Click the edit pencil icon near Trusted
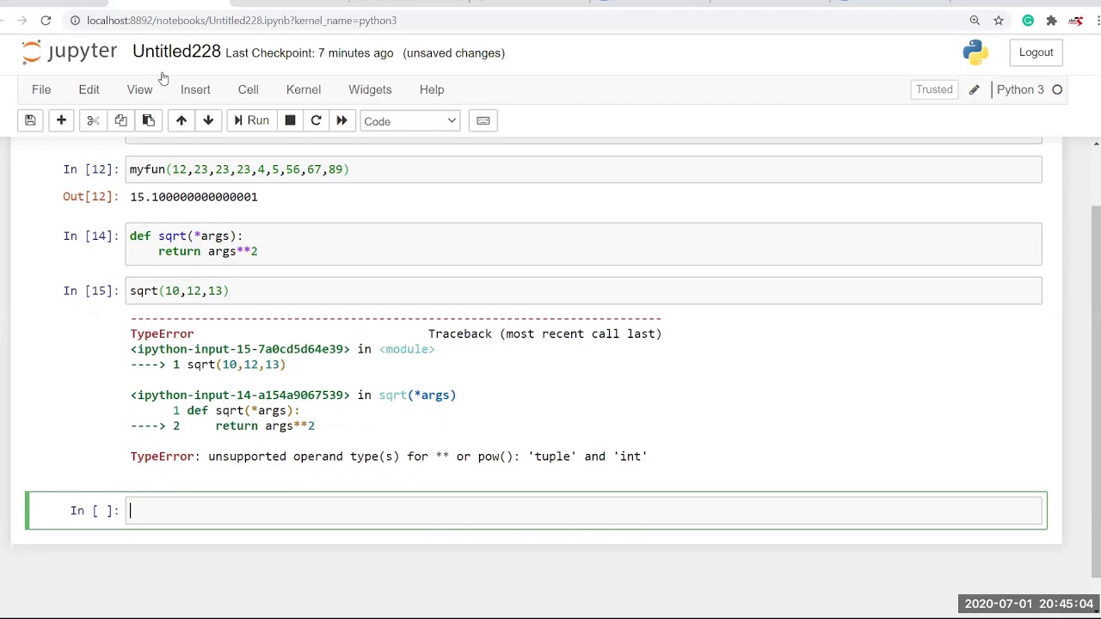Screen dimensions: 1101x619 pos(974,89)
